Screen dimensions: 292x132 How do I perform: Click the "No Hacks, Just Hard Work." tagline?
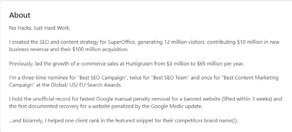[x=39, y=28]
